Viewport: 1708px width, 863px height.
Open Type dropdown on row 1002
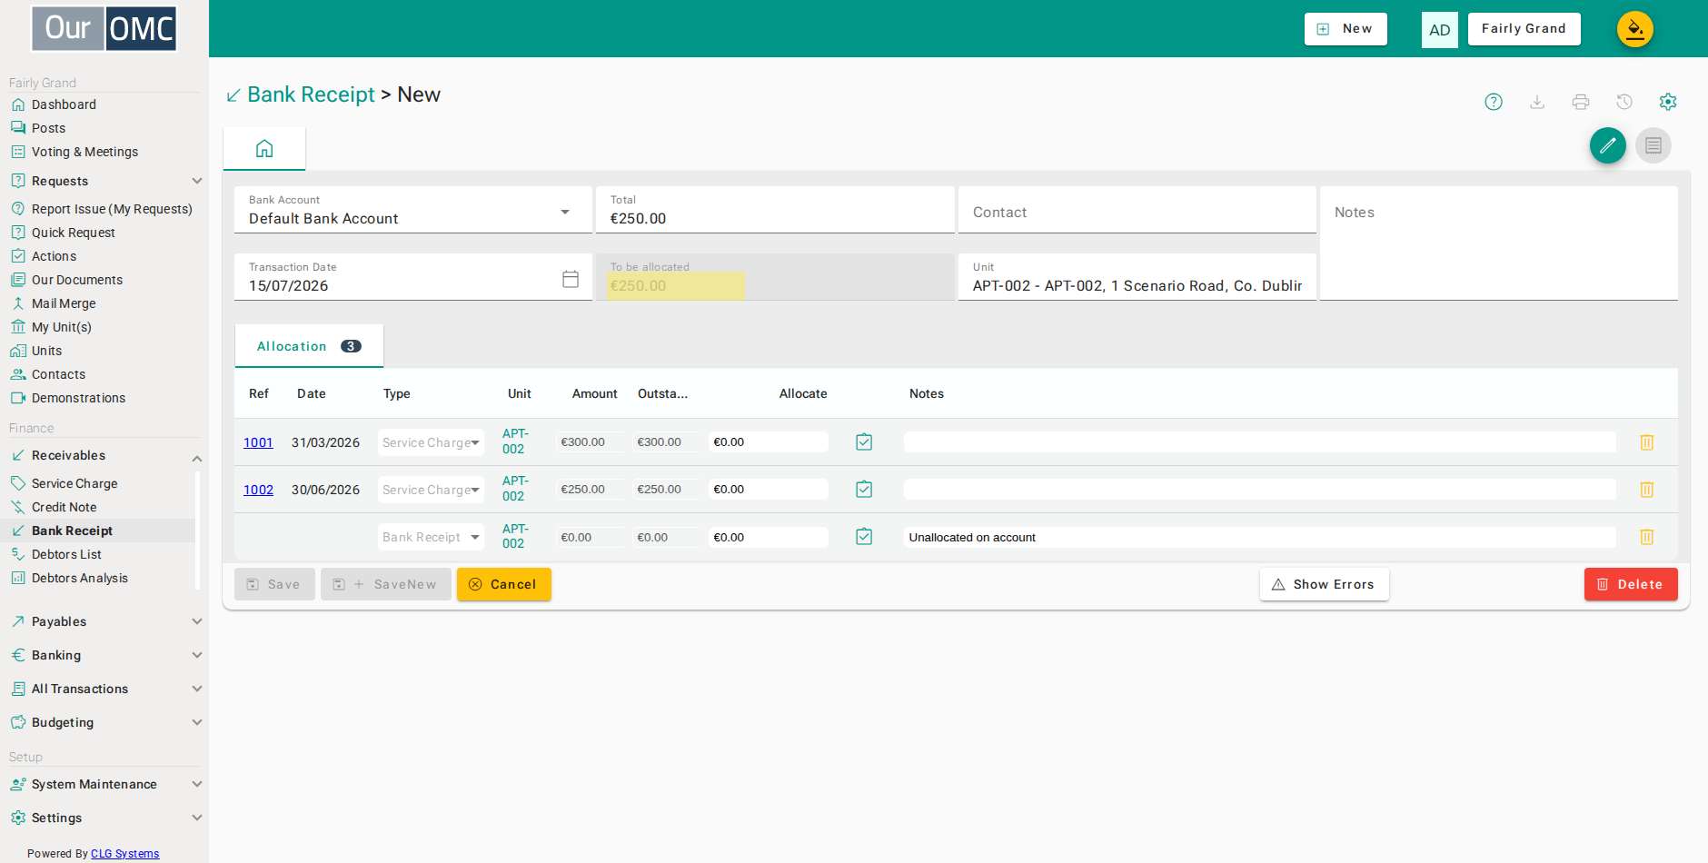coord(431,490)
